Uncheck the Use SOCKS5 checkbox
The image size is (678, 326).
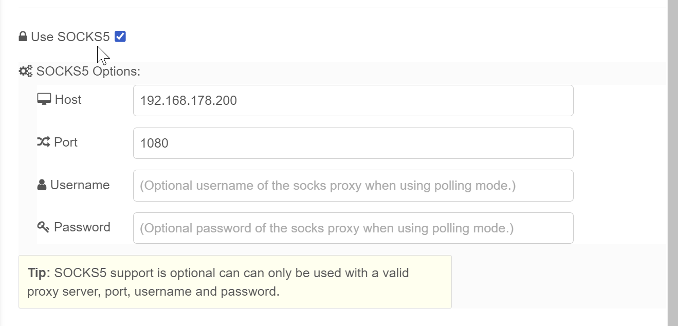[x=120, y=37]
